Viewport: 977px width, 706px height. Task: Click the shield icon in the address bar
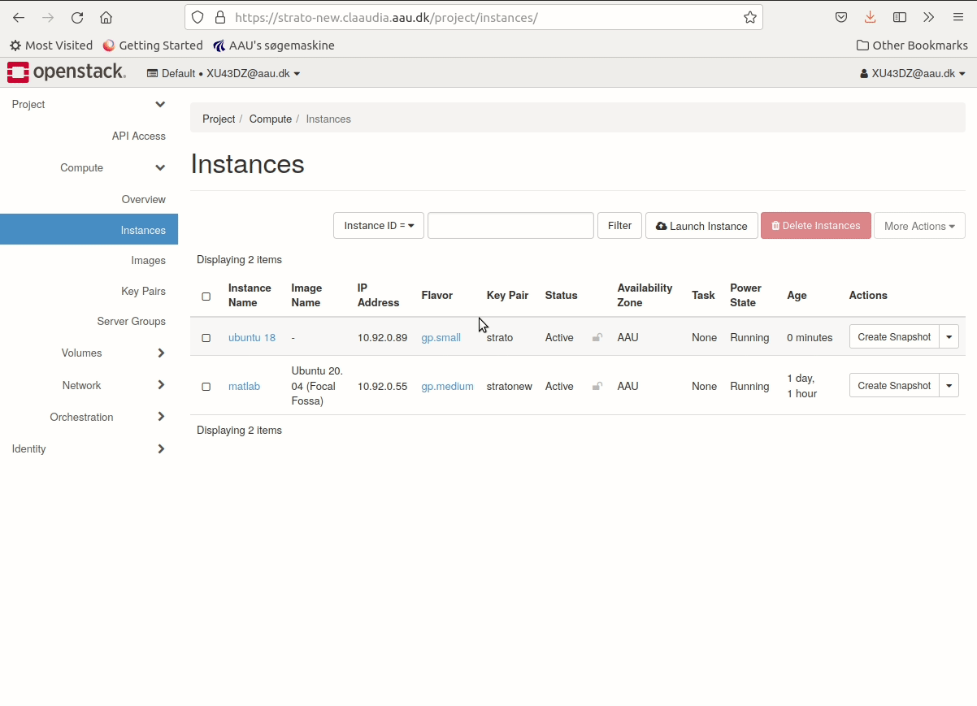(x=197, y=17)
